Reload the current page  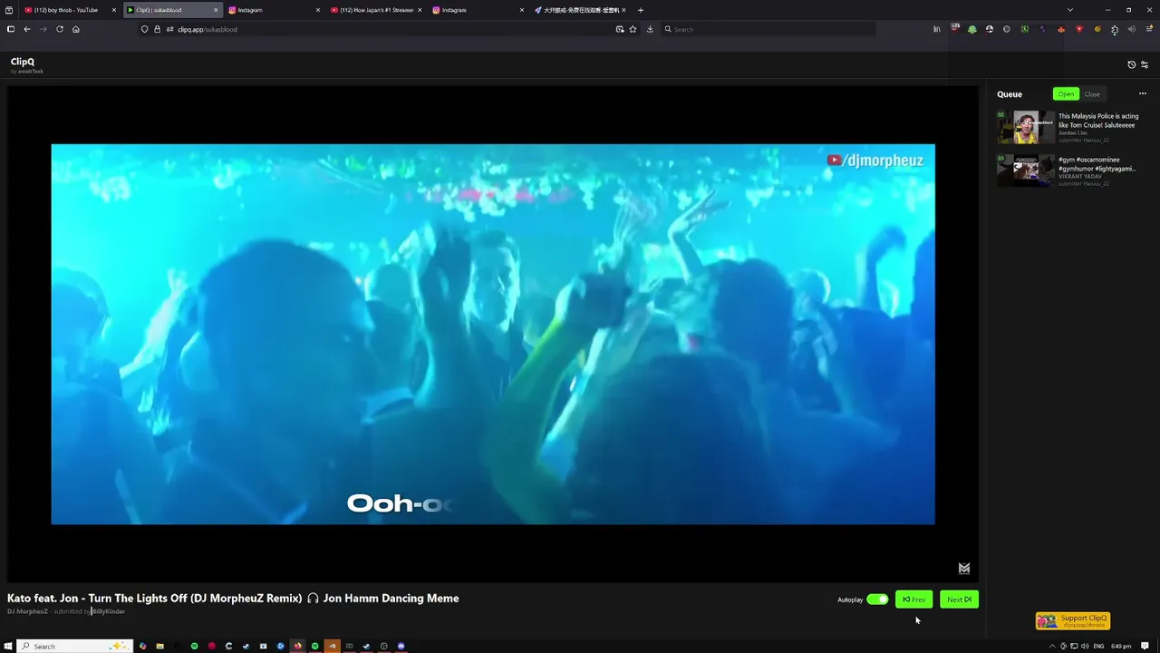coord(60,29)
